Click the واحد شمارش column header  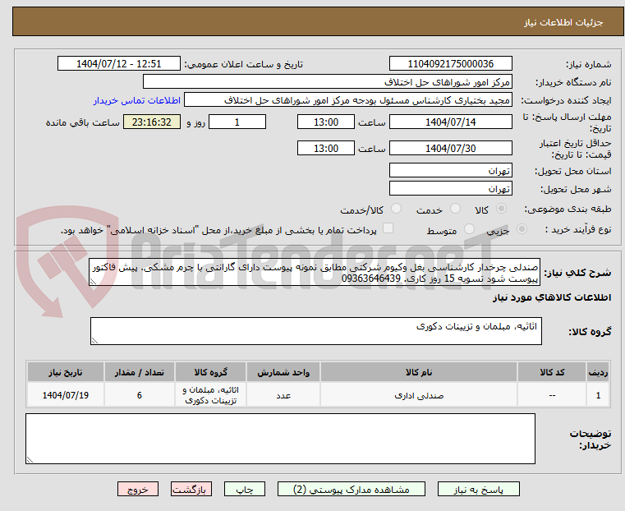coord(283,372)
